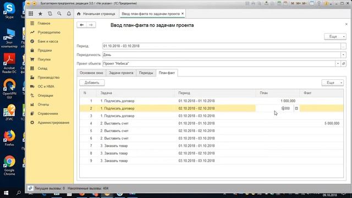The image size is (352, 198).
Task: Switch to Периоды tab
Action: pyautogui.click(x=146, y=73)
